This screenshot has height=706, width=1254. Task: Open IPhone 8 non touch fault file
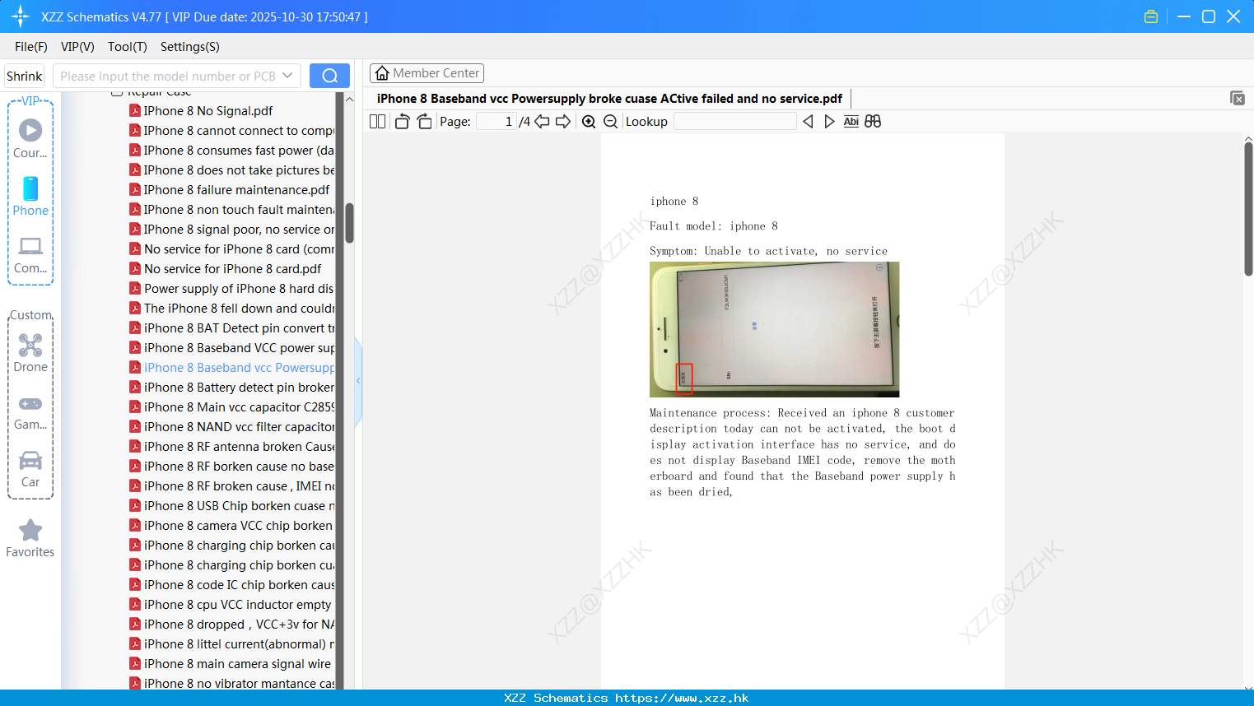[232, 210]
